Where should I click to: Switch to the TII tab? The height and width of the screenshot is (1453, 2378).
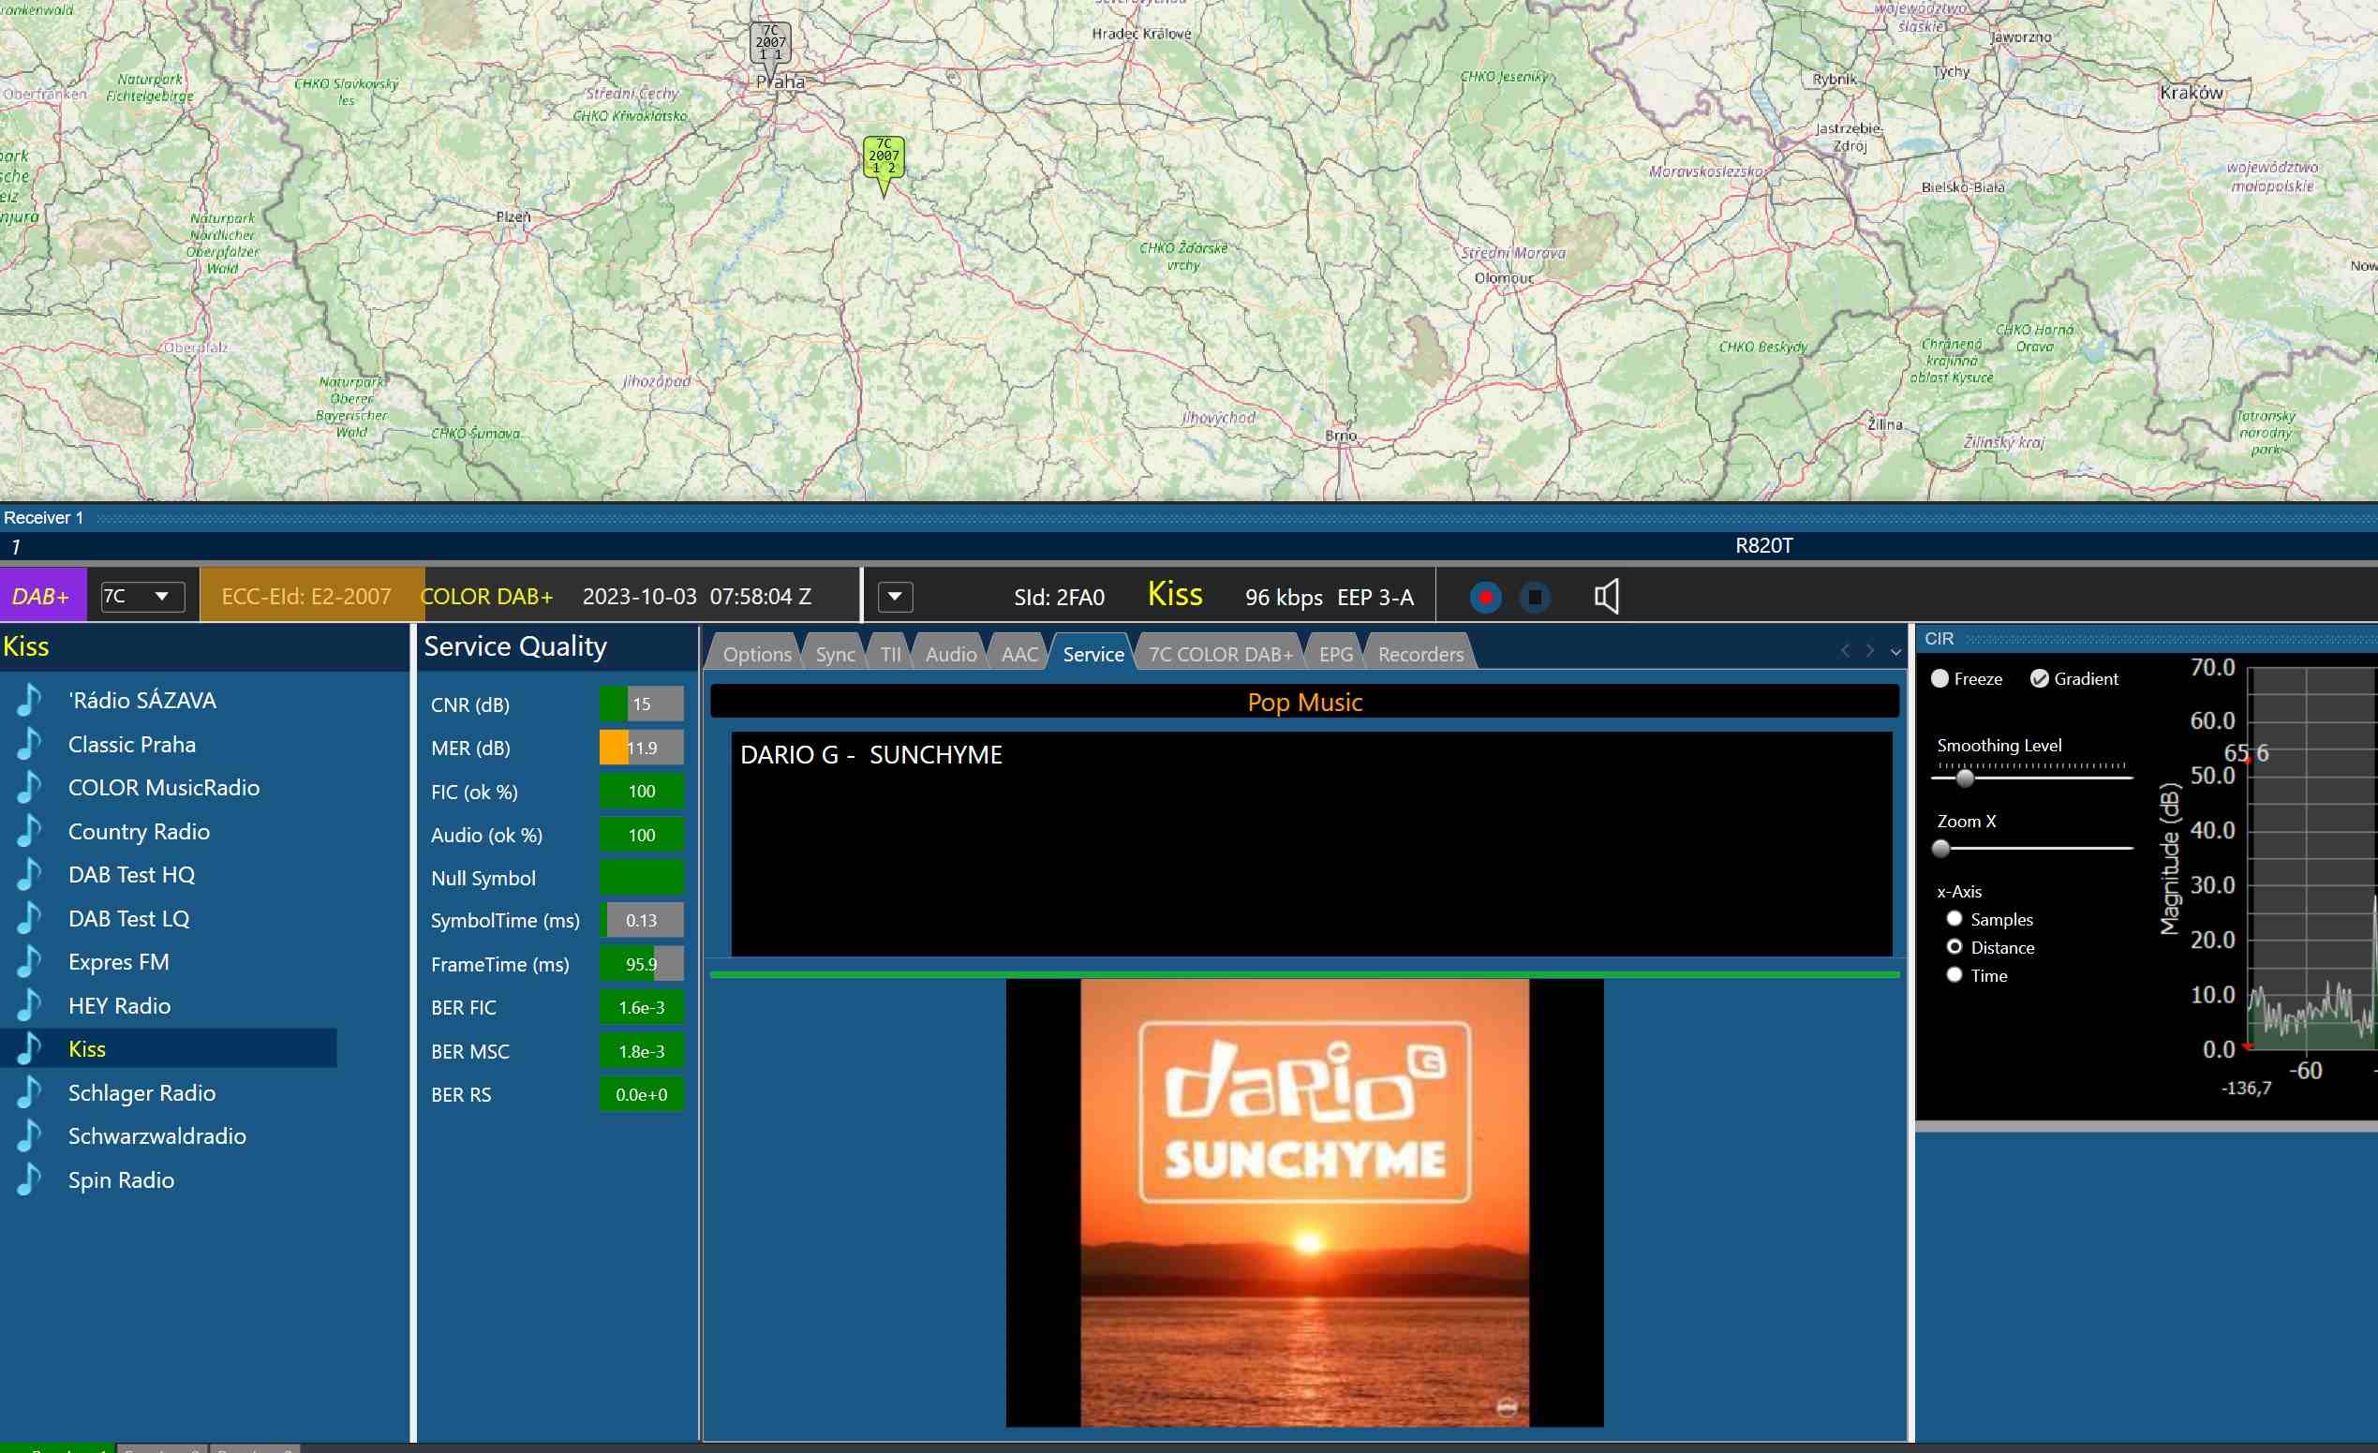coord(890,653)
